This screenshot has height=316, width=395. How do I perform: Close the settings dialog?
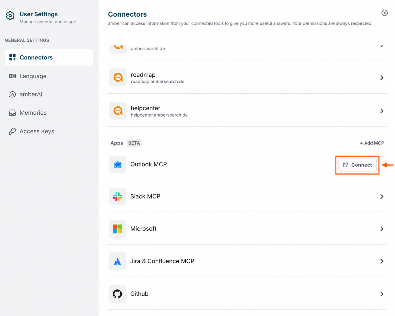click(385, 13)
